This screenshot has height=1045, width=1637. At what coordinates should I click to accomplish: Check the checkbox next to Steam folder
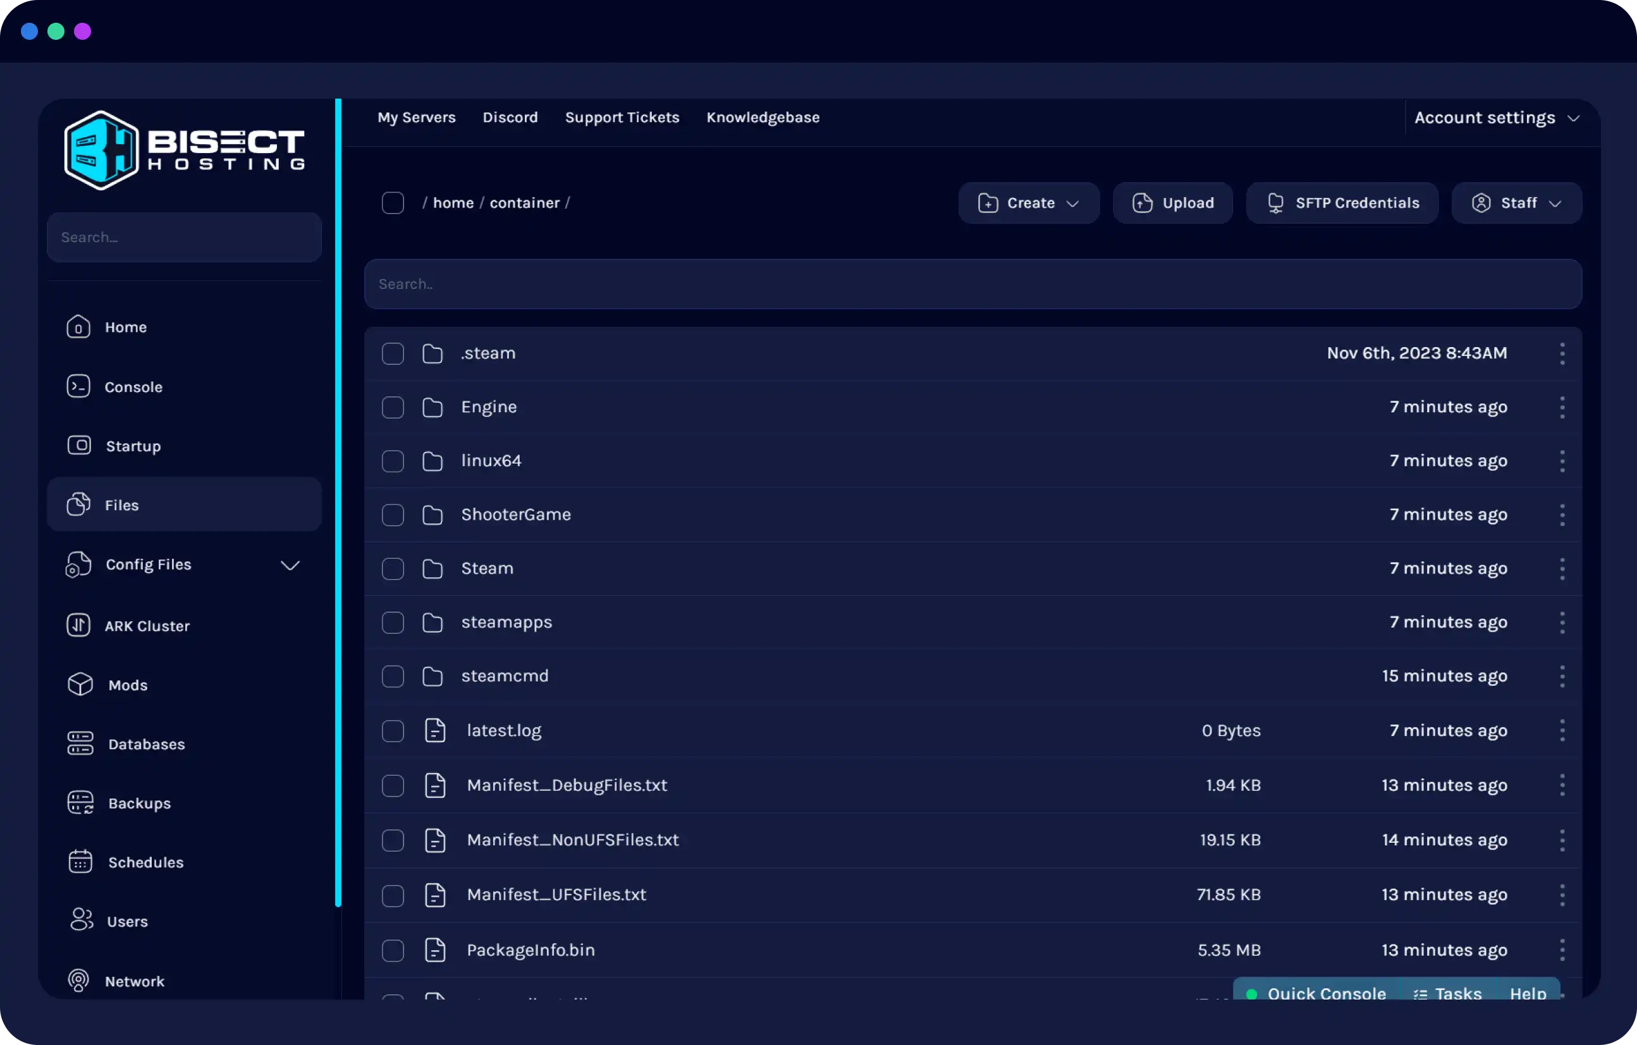click(x=393, y=568)
